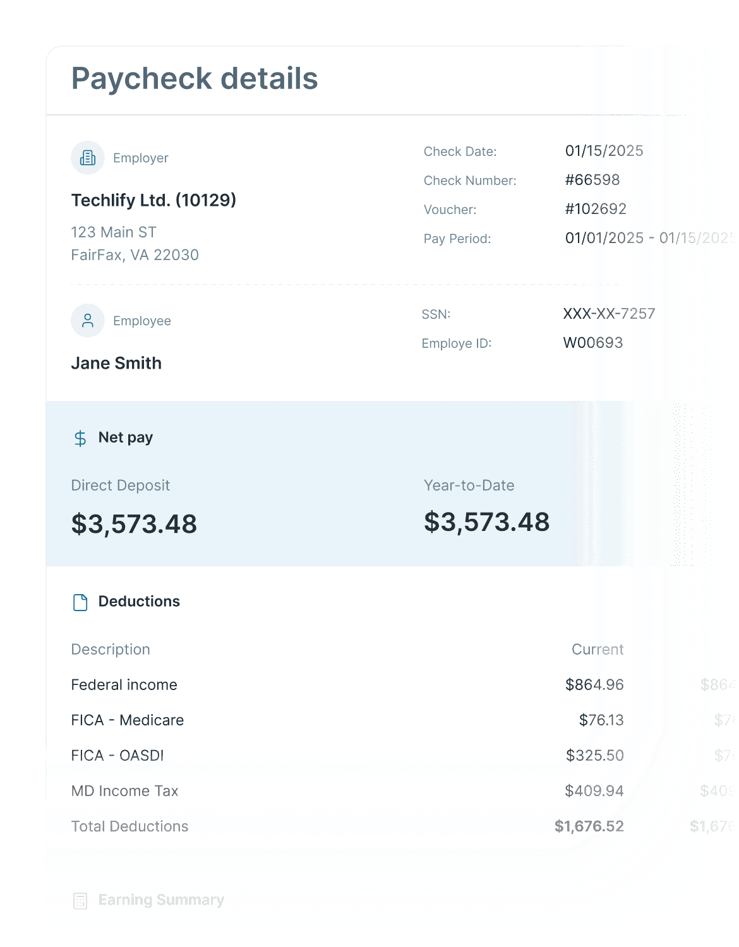The image size is (739, 947).
Task: Click the Description column header
Action: (x=111, y=650)
